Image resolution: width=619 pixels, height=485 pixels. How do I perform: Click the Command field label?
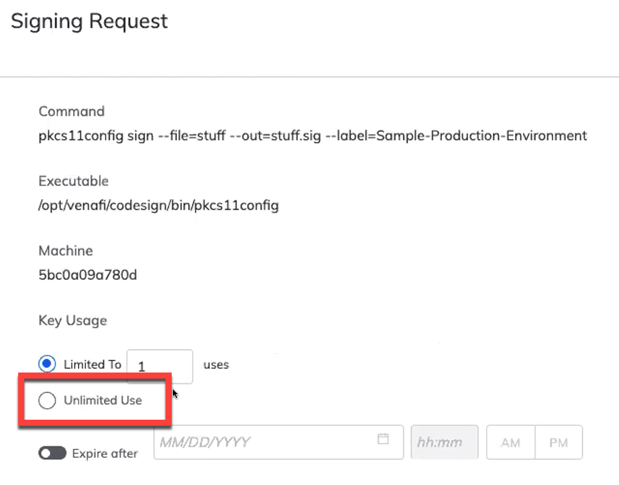point(71,111)
